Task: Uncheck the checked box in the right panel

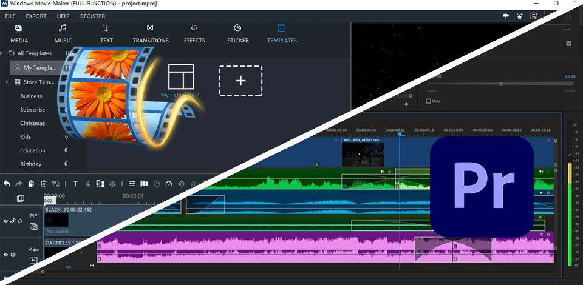Action: pos(568,44)
